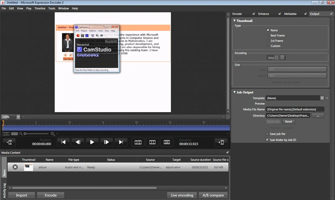Click the Reset button
The image size is (335, 200).
[289, 122]
